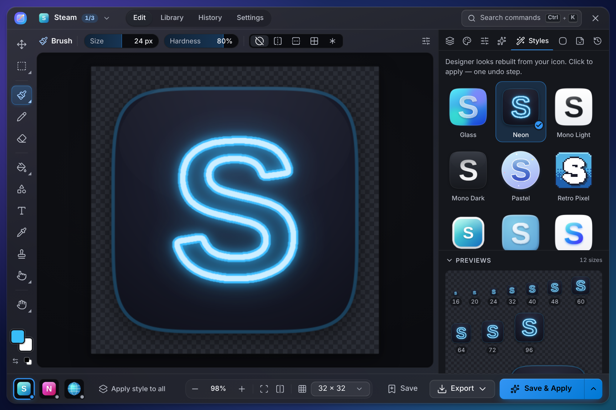Open the AI sparkle effects panel icon
The image size is (616, 410).
pos(502,41)
